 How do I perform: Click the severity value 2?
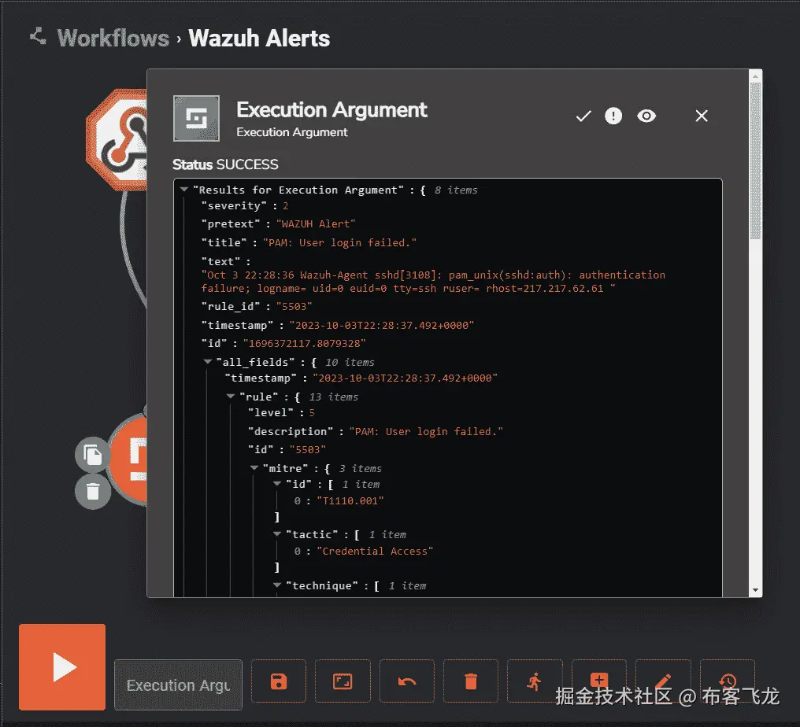point(286,206)
